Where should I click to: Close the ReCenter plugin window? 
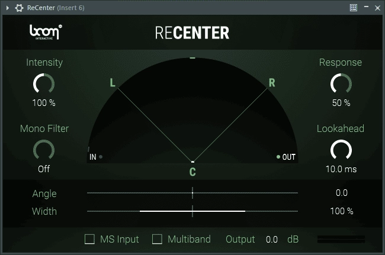click(x=378, y=8)
